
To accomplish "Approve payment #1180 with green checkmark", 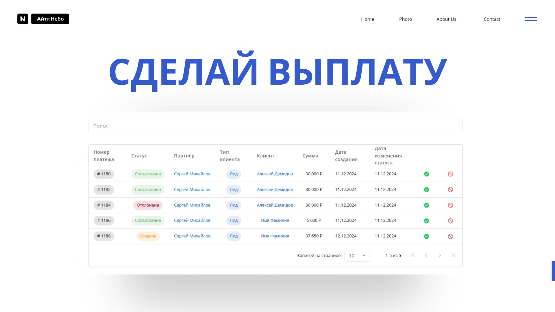I will (426, 174).
